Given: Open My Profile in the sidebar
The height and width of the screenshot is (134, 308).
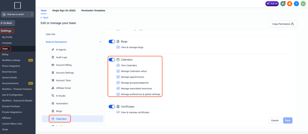Looking at the screenshot, I should click(x=7, y=37).
